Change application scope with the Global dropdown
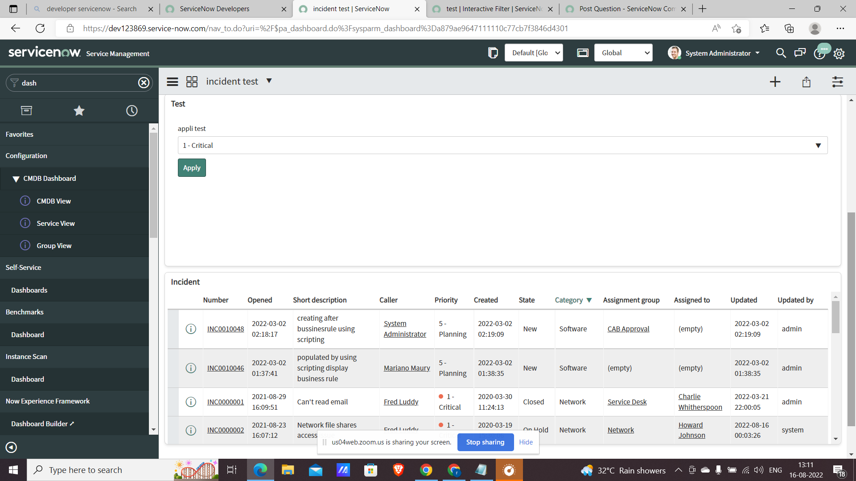Viewport: 856px width, 481px height. click(623, 53)
